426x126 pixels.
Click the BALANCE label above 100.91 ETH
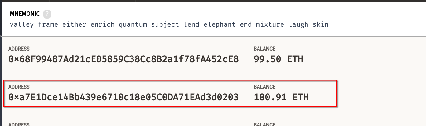point(264,87)
